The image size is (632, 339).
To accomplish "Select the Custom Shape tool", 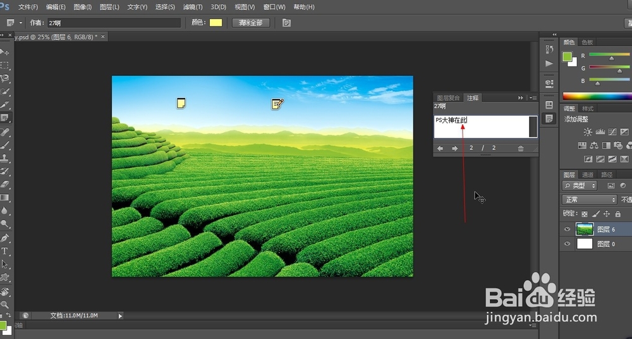I will 4,277.
